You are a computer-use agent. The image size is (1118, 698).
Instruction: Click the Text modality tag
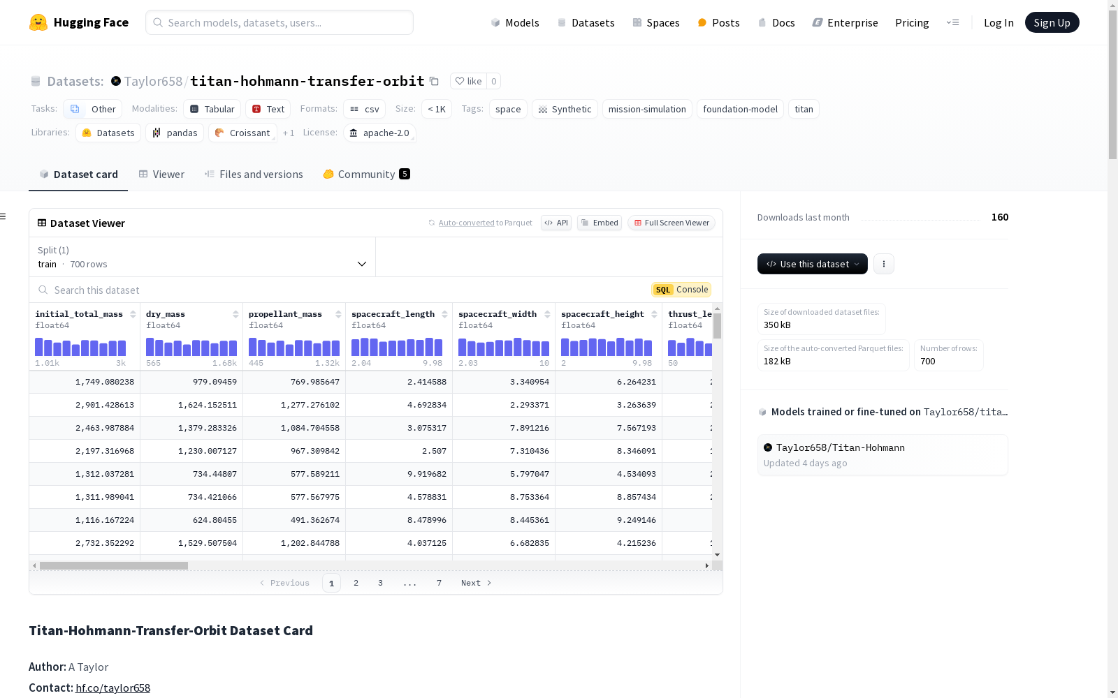coord(268,109)
